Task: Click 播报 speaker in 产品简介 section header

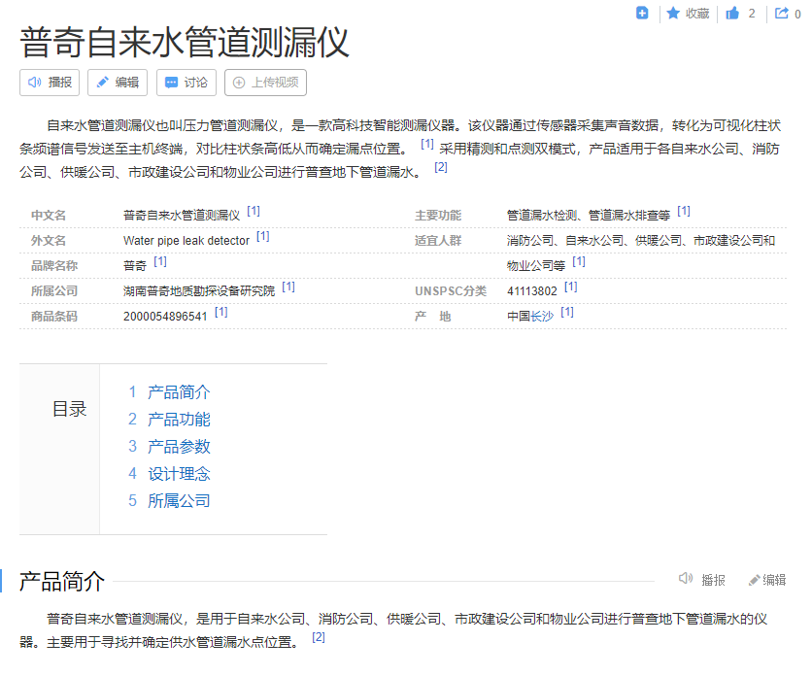Action: pos(701,579)
